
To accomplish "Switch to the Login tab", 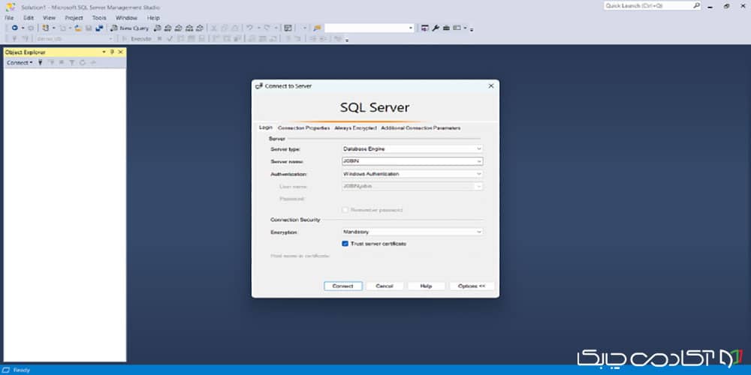I will [265, 127].
